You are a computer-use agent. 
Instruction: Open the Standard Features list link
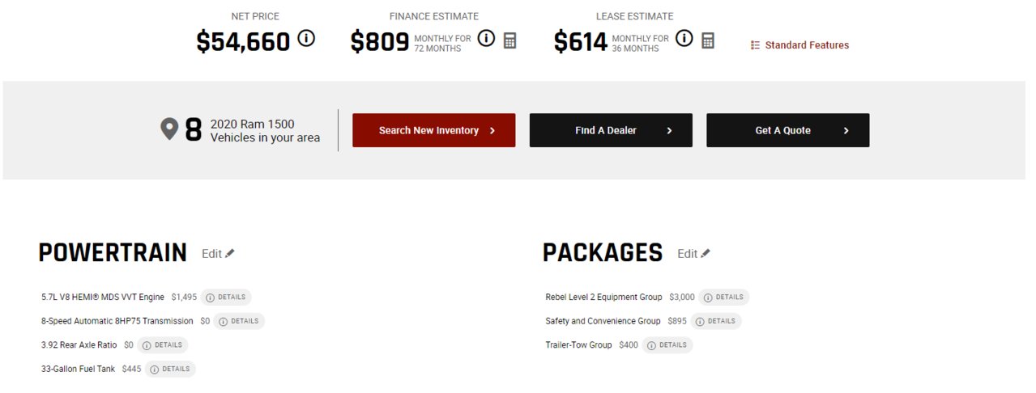[799, 45]
